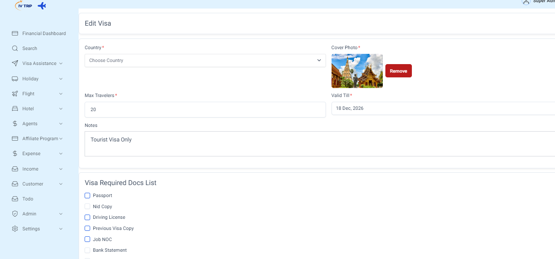Click the Super Admin user avatar icon

tap(526, 2)
